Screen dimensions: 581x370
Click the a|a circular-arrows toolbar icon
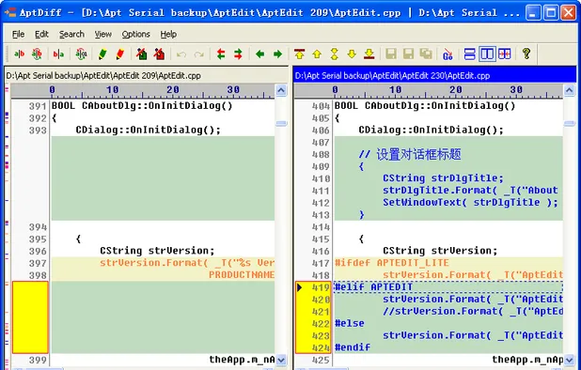point(81,54)
